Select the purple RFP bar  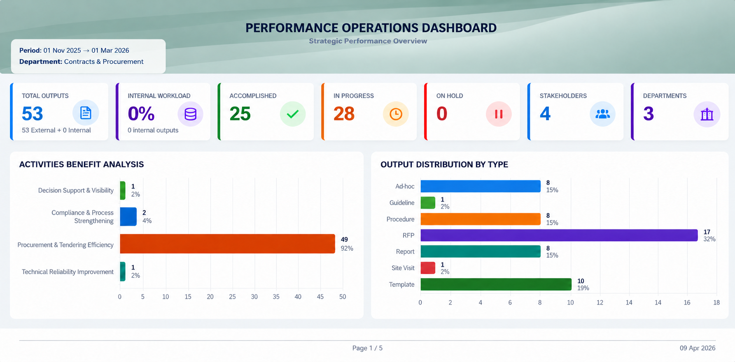point(559,235)
